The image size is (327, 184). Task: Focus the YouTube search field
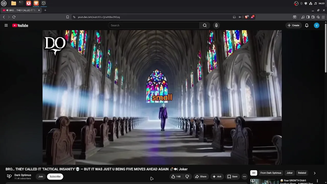point(154,25)
